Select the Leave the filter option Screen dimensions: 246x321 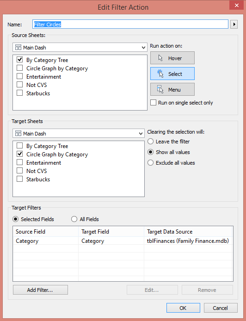pos(150,141)
